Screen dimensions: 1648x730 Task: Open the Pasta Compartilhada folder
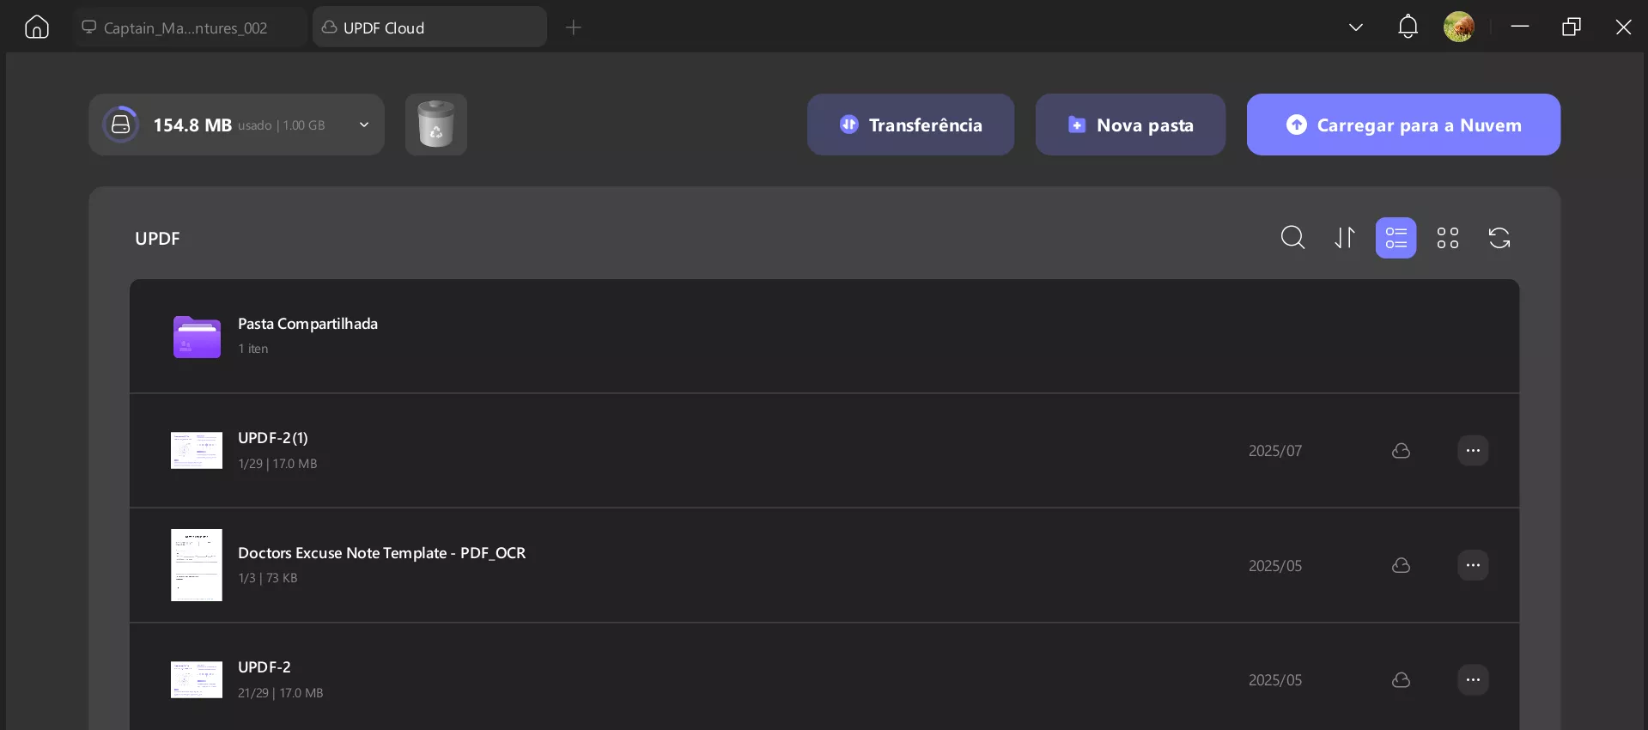click(307, 325)
